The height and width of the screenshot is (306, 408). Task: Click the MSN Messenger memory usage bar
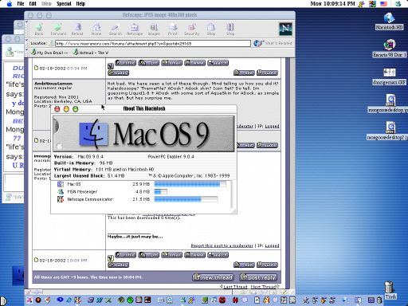160,191
